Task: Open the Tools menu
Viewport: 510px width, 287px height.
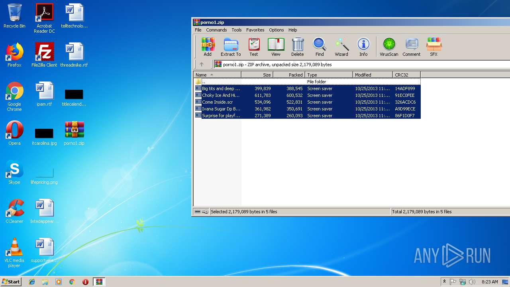Action: click(x=237, y=30)
